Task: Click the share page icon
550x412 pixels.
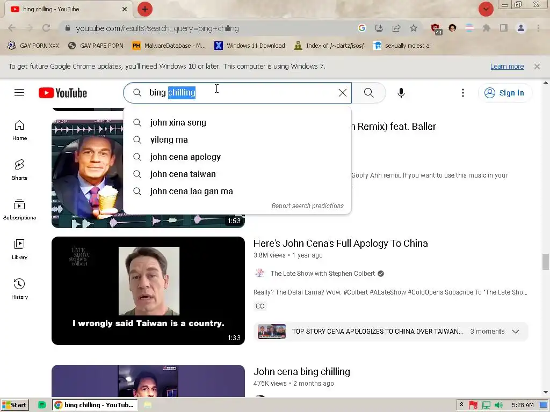Action: tap(396, 28)
